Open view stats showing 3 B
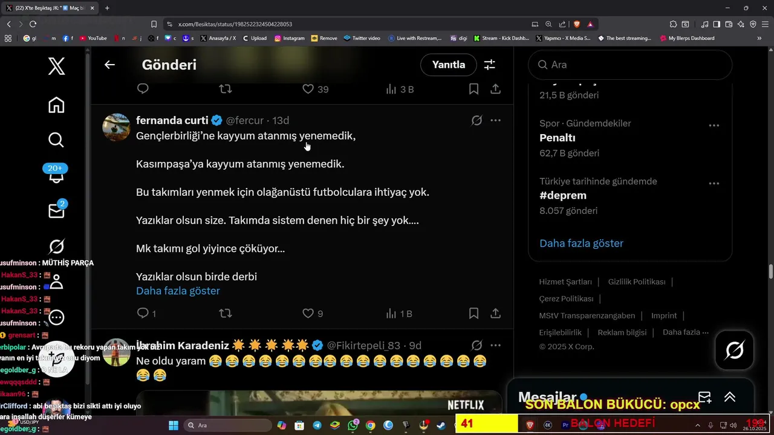 400,89
